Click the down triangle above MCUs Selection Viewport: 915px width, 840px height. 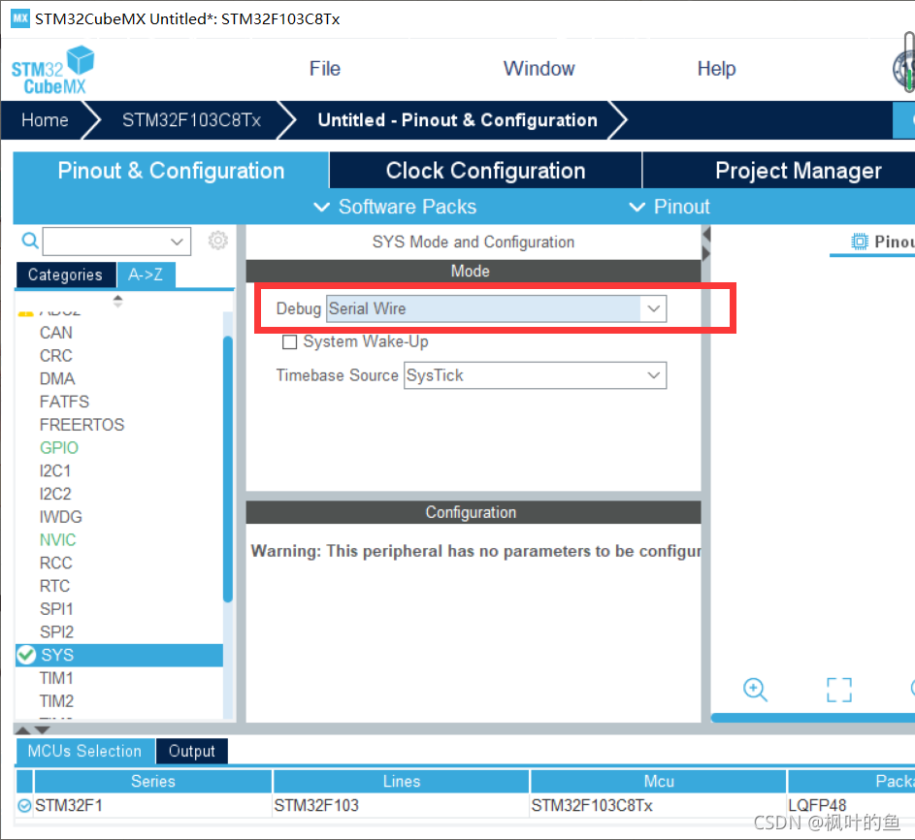(43, 729)
